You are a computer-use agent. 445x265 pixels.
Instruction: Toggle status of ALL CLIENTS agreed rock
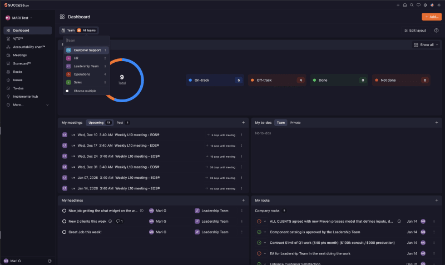259,221
